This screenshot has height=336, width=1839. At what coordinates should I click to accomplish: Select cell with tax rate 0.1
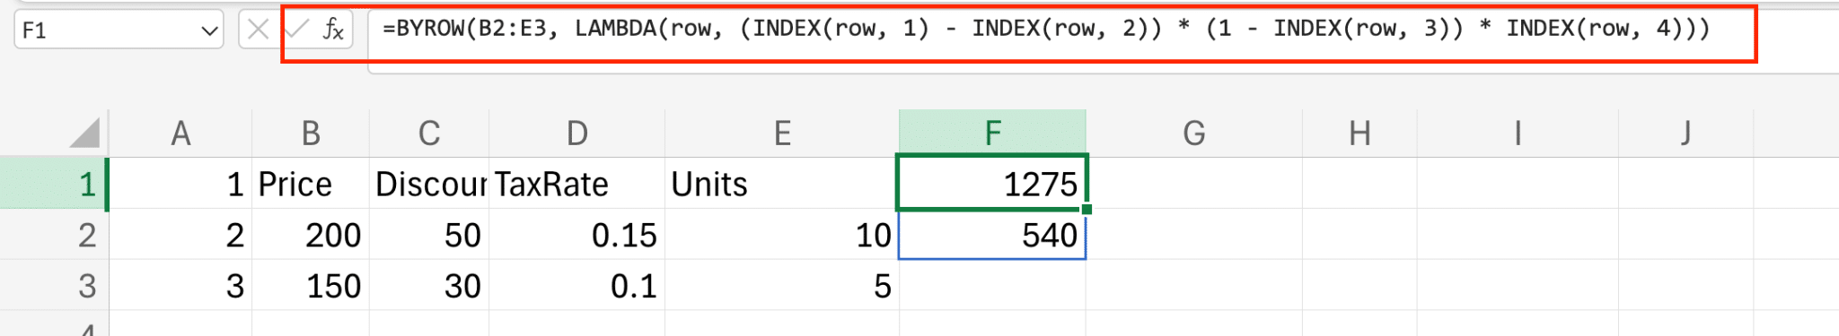[x=576, y=286]
